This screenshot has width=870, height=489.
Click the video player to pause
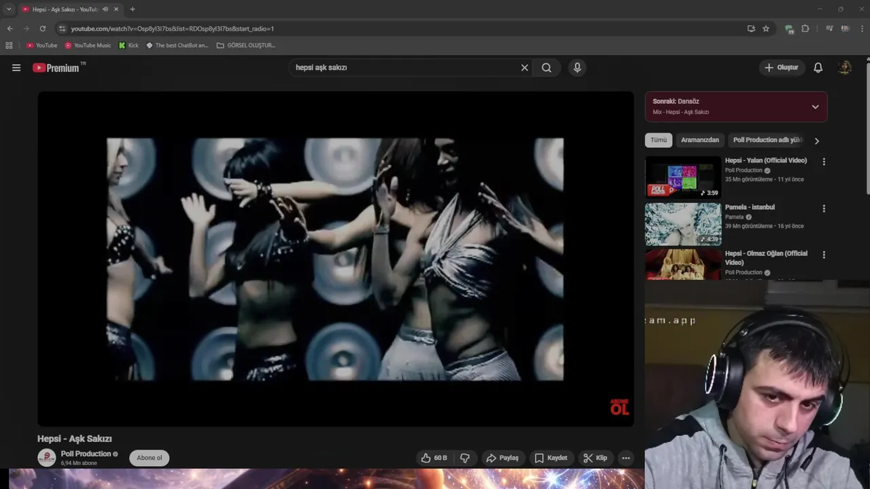click(335, 259)
